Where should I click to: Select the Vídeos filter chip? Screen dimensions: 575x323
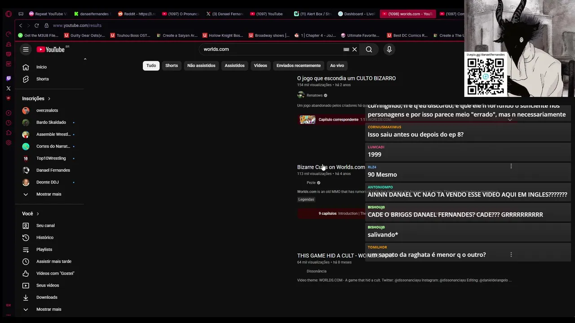pyautogui.click(x=261, y=65)
